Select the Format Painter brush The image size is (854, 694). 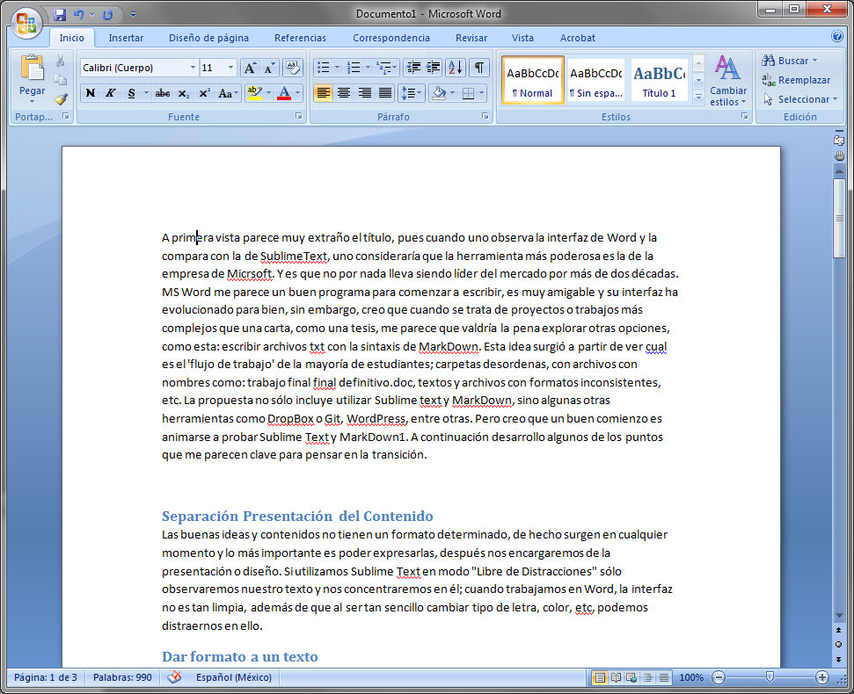(61, 99)
